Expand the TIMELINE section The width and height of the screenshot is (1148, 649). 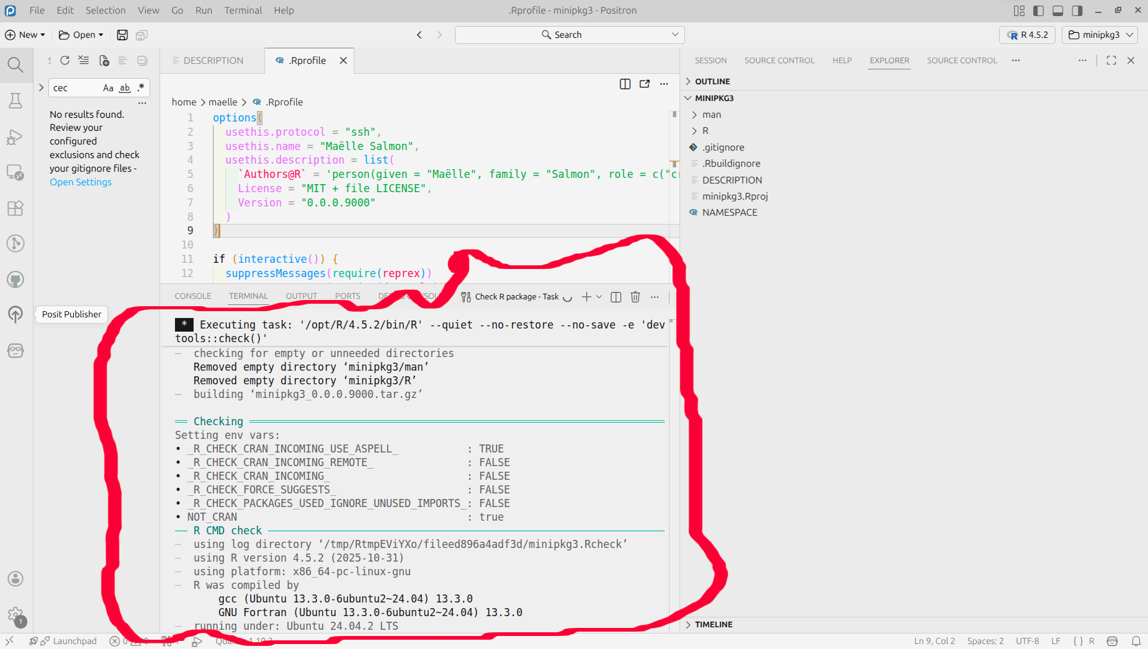714,624
